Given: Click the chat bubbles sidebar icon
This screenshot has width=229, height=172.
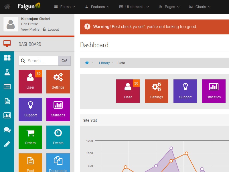Looking at the screenshot, I should tap(7, 130).
